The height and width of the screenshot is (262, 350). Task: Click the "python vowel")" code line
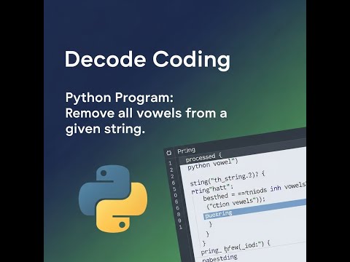coord(213,164)
